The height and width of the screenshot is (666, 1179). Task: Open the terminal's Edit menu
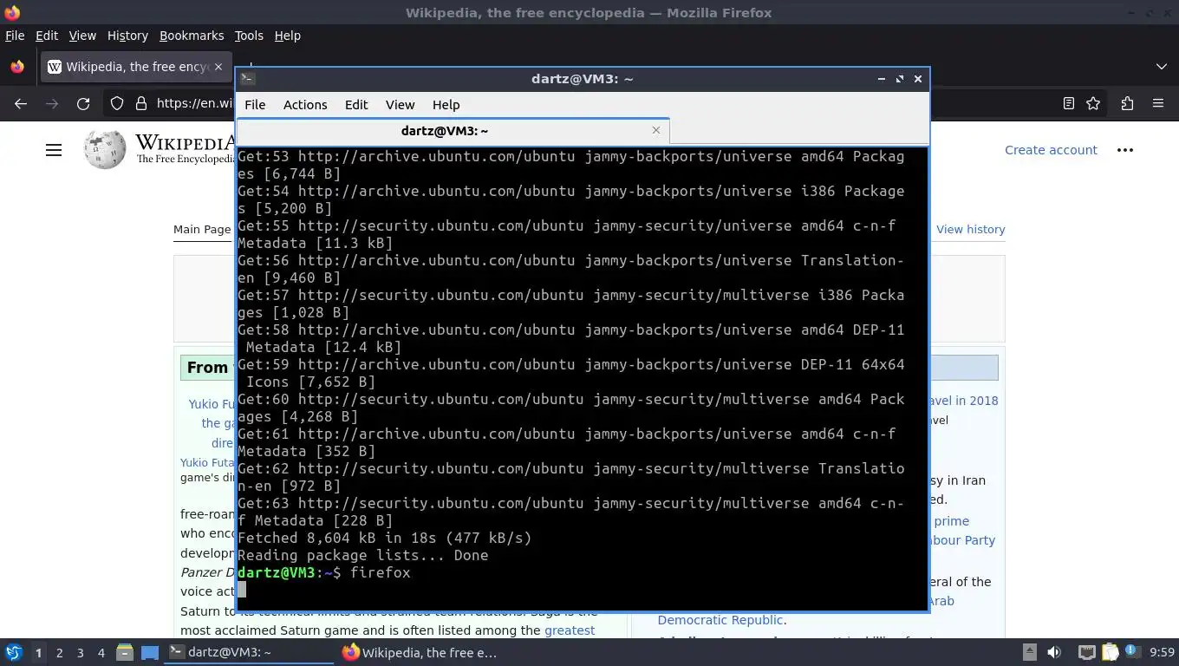tap(356, 105)
